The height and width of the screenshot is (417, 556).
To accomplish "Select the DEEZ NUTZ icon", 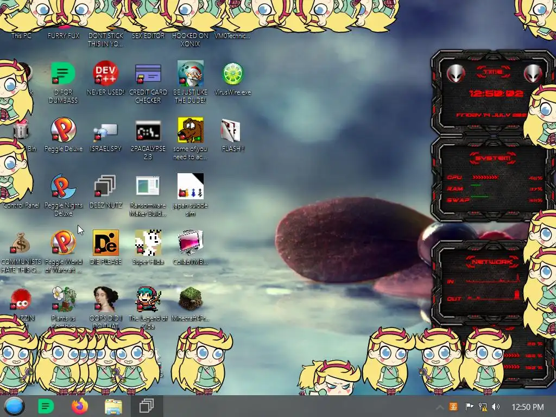I will point(105,186).
